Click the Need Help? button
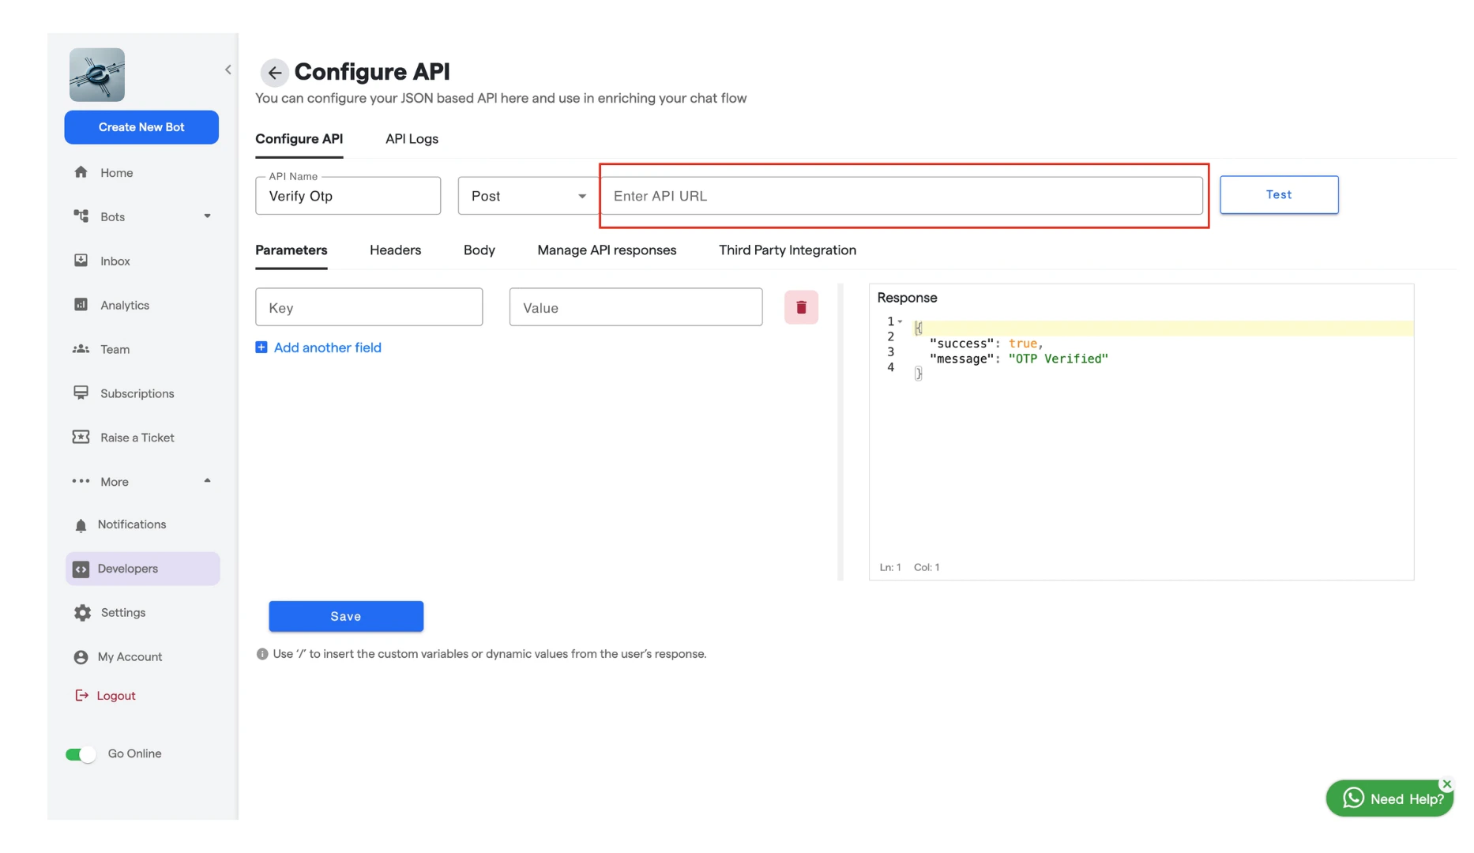This screenshot has height=853, width=1474. [x=1389, y=799]
